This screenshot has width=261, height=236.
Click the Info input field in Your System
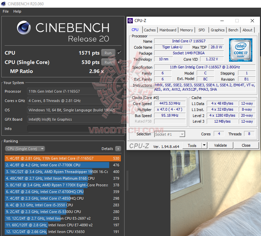74,129
